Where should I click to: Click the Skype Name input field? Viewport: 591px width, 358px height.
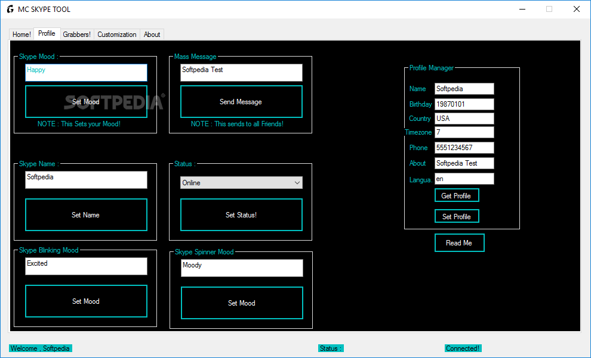(86, 180)
